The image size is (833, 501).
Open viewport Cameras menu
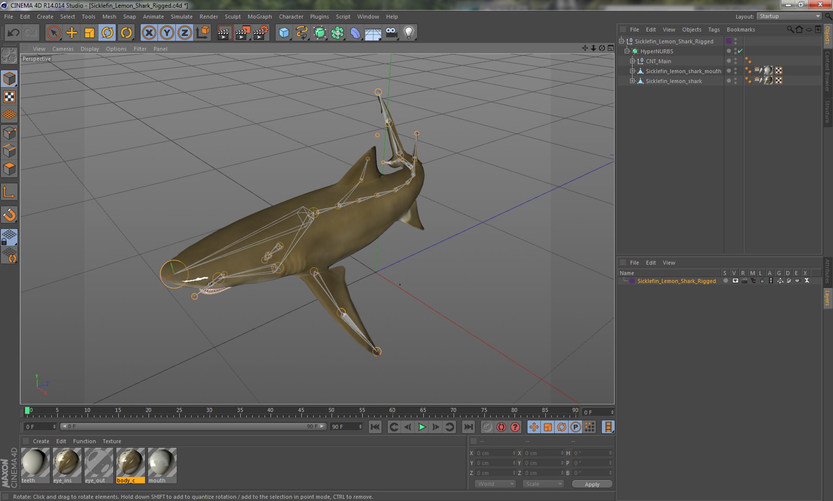63,49
